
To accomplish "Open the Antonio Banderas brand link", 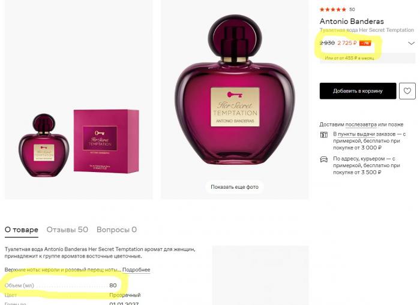I will tap(352, 22).
